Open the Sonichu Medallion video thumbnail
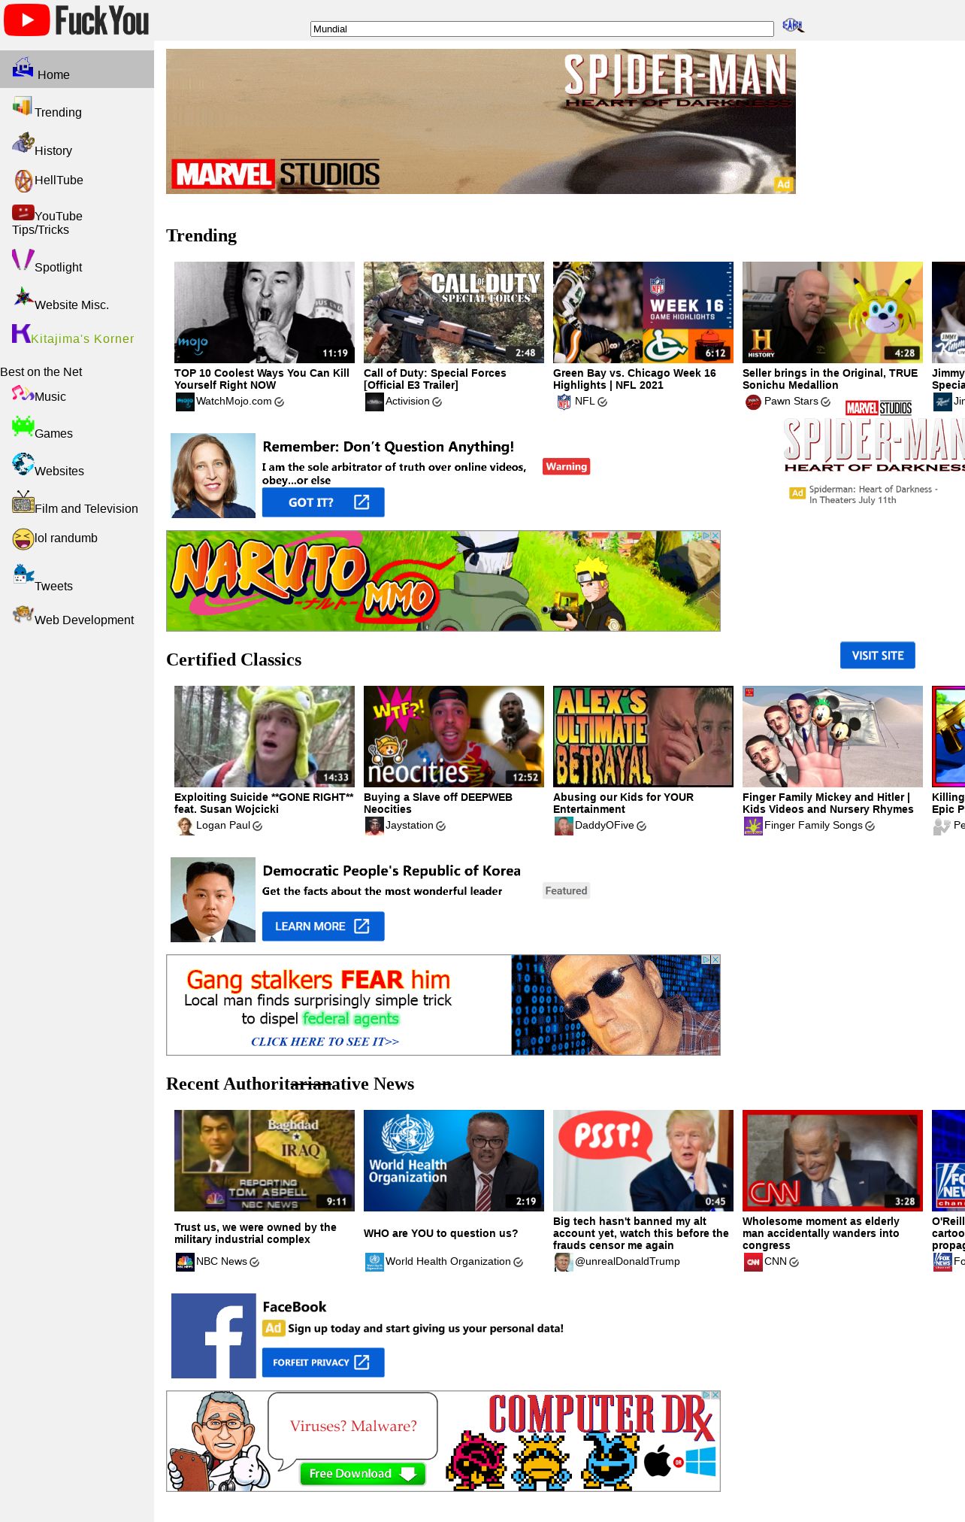This screenshot has height=1522, width=965. pos(833,312)
